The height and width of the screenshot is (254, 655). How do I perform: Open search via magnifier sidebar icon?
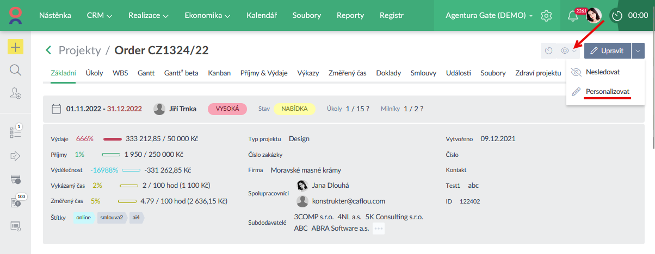pyautogui.click(x=15, y=70)
